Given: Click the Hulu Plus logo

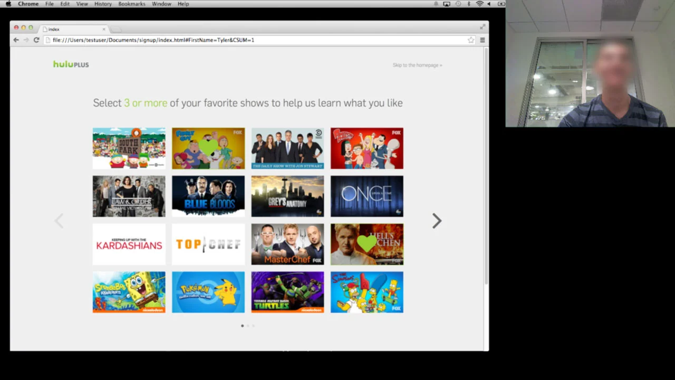Looking at the screenshot, I should pyautogui.click(x=71, y=64).
